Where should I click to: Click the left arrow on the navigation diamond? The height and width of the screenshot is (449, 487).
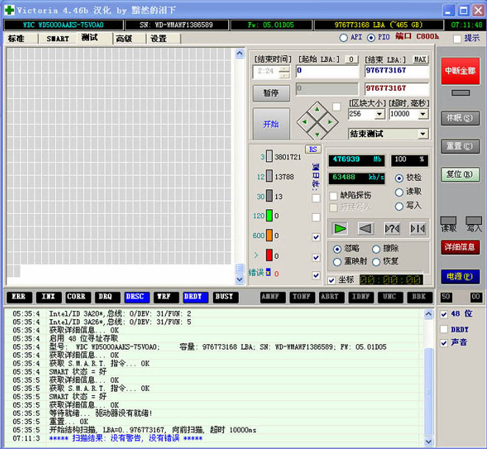(305, 122)
